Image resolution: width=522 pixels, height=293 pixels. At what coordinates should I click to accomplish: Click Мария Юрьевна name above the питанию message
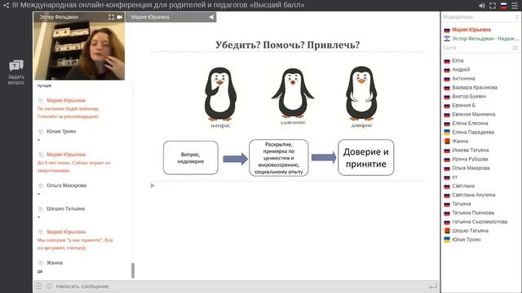[66, 100]
